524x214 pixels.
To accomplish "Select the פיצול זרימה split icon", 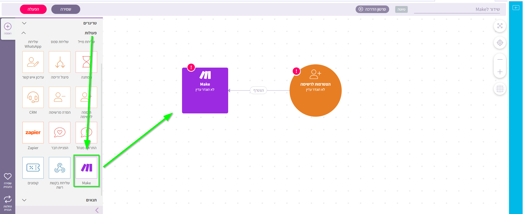I will tap(59, 62).
